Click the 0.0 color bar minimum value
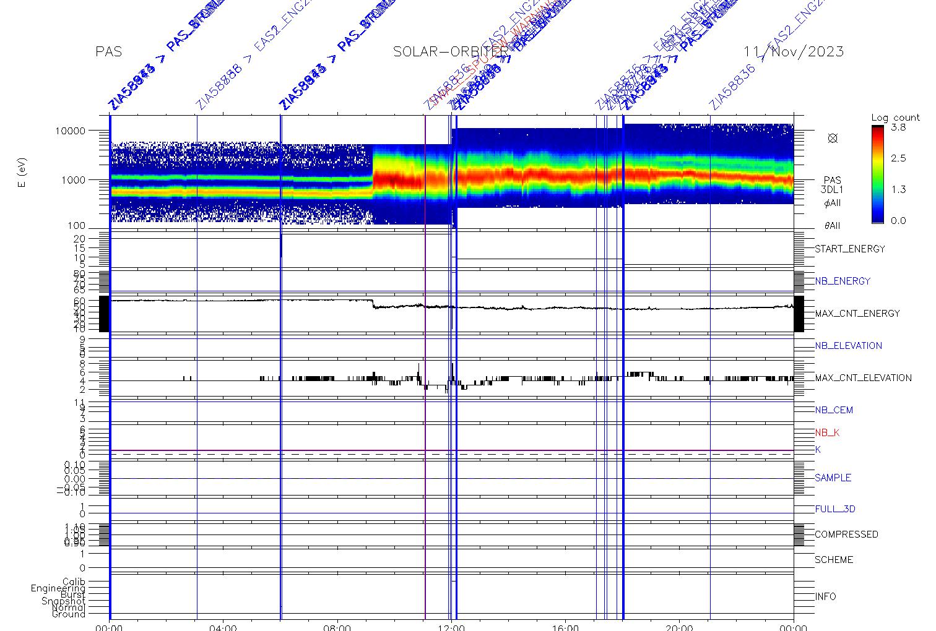 point(898,221)
